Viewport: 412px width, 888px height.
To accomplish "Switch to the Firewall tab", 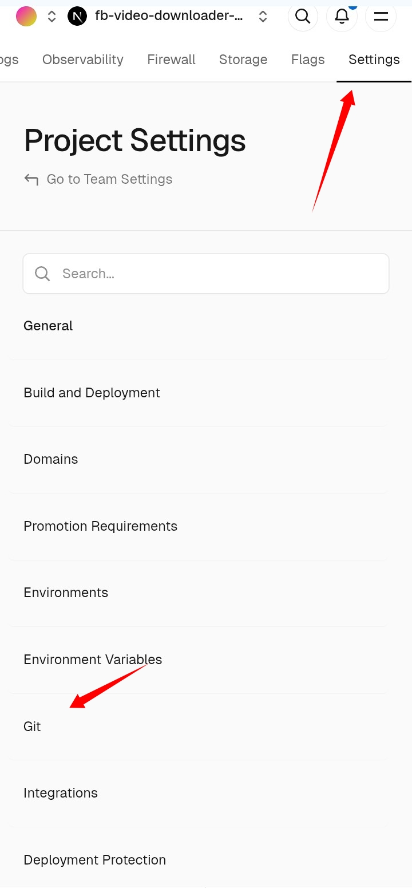I will 171,60.
